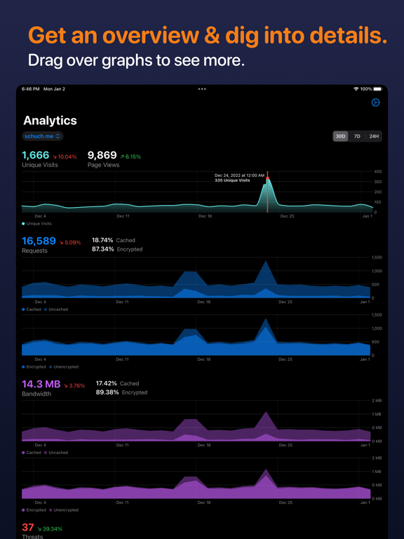Click the 87.34% Encrypted requests stat
This screenshot has height=539, width=404.
pyautogui.click(x=117, y=249)
